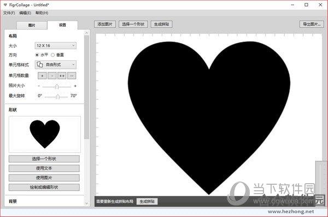Switch to the 图片 tab

[x=32, y=25]
